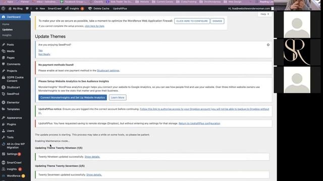Click 'Updating Theme Twenty Seventeen (2/5)' text
323x181 pixels.
(x=60, y=166)
